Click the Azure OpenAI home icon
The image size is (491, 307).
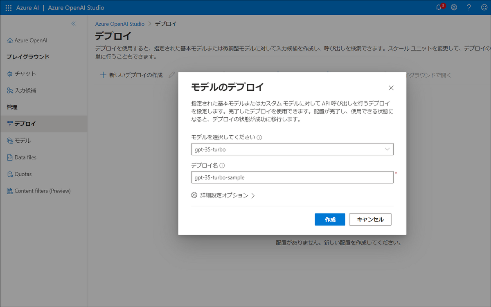10,40
